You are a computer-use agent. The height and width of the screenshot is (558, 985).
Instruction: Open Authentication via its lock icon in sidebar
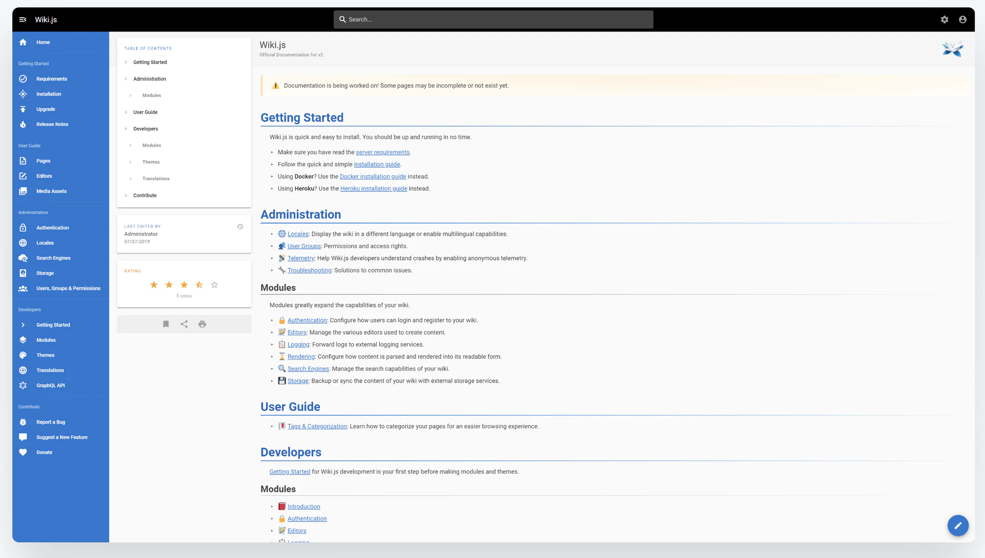click(23, 228)
